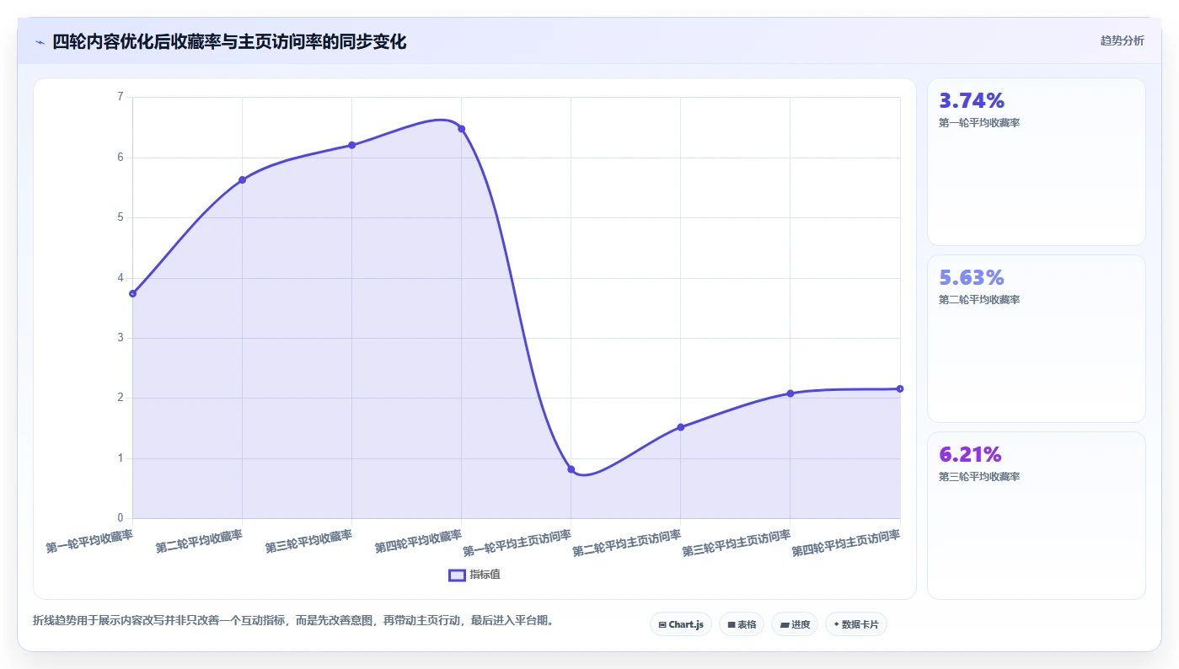Click the y-axis value 0
1179x669 pixels.
click(120, 518)
